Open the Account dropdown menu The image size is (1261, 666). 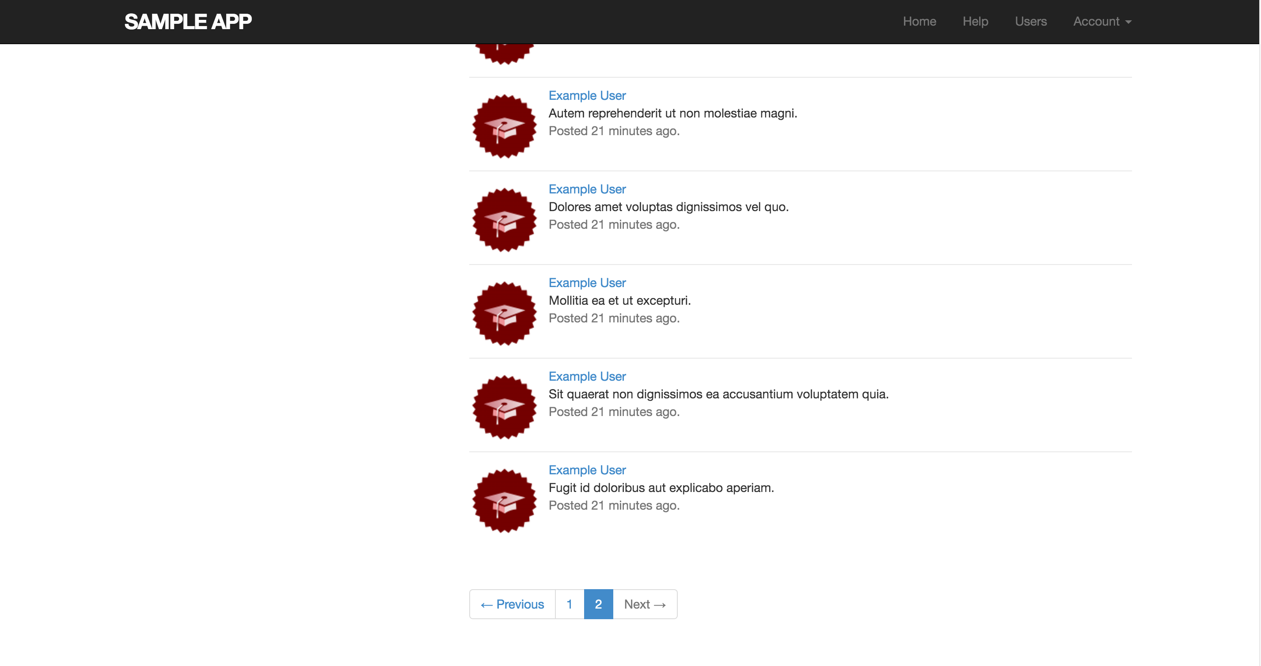coord(1101,22)
